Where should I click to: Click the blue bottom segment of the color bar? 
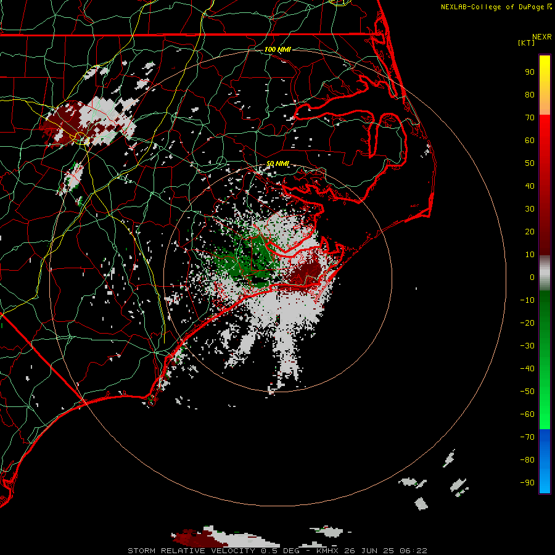click(545, 461)
